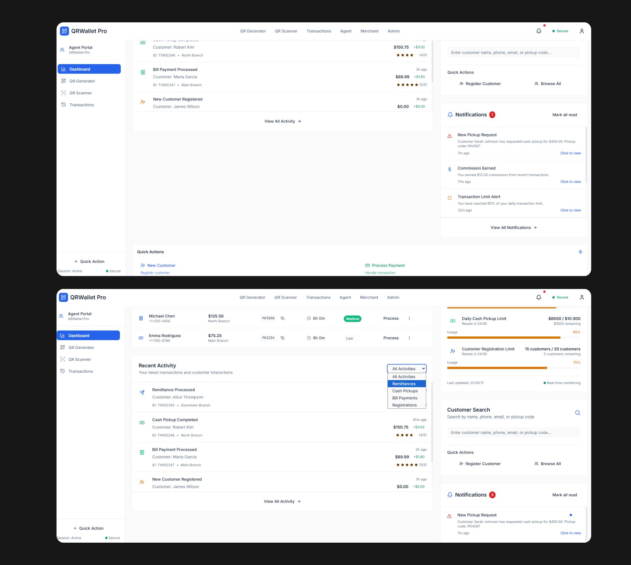Image resolution: width=631 pixels, height=565 pixels.
Task: Click the customer search input in top panel
Action: tap(513, 53)
